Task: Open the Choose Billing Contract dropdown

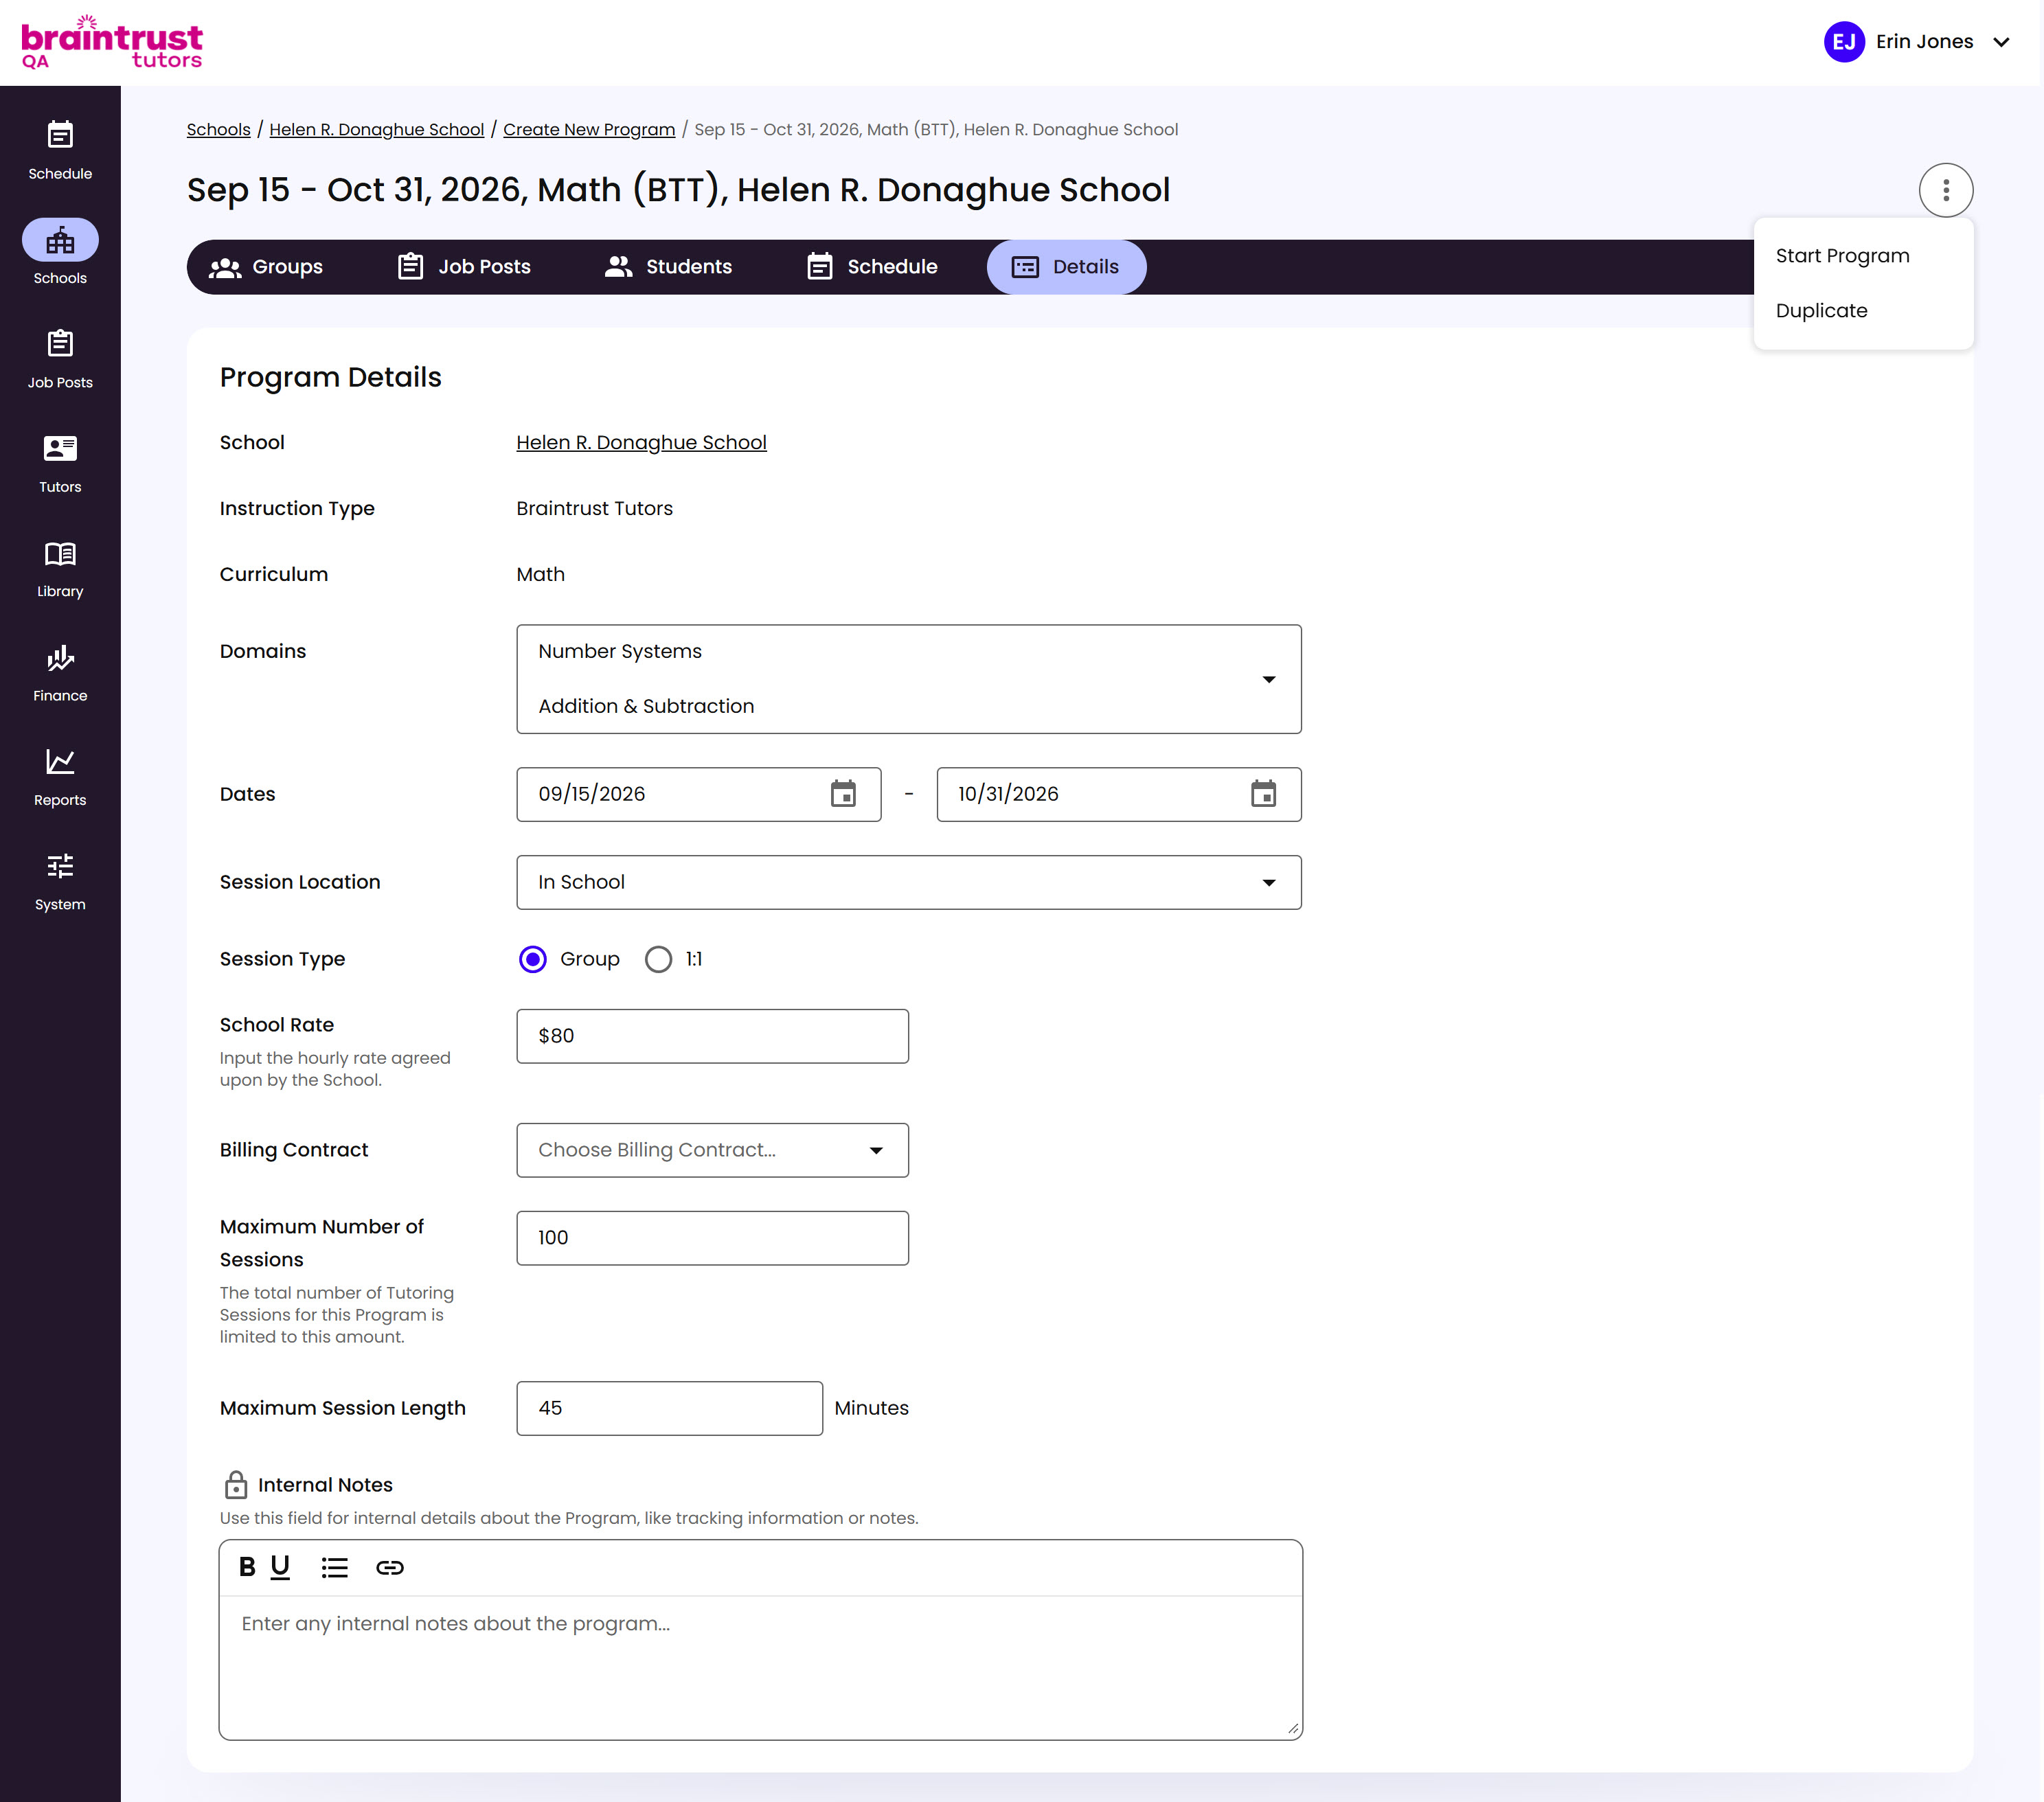Action: pos(712,1150)
